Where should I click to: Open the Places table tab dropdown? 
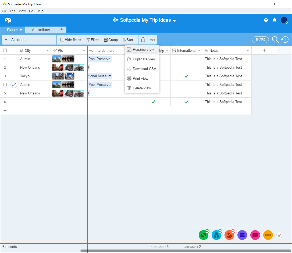click(x=21, y=30)
